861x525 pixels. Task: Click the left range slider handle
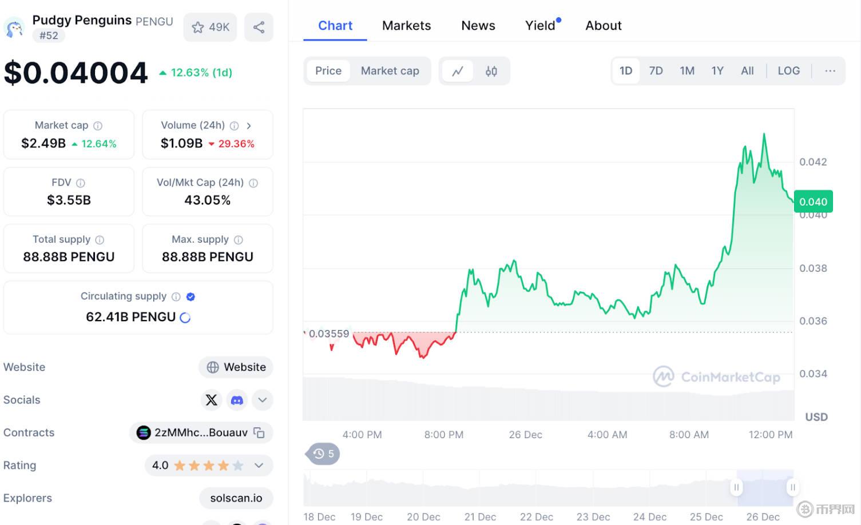pos(736,487)
